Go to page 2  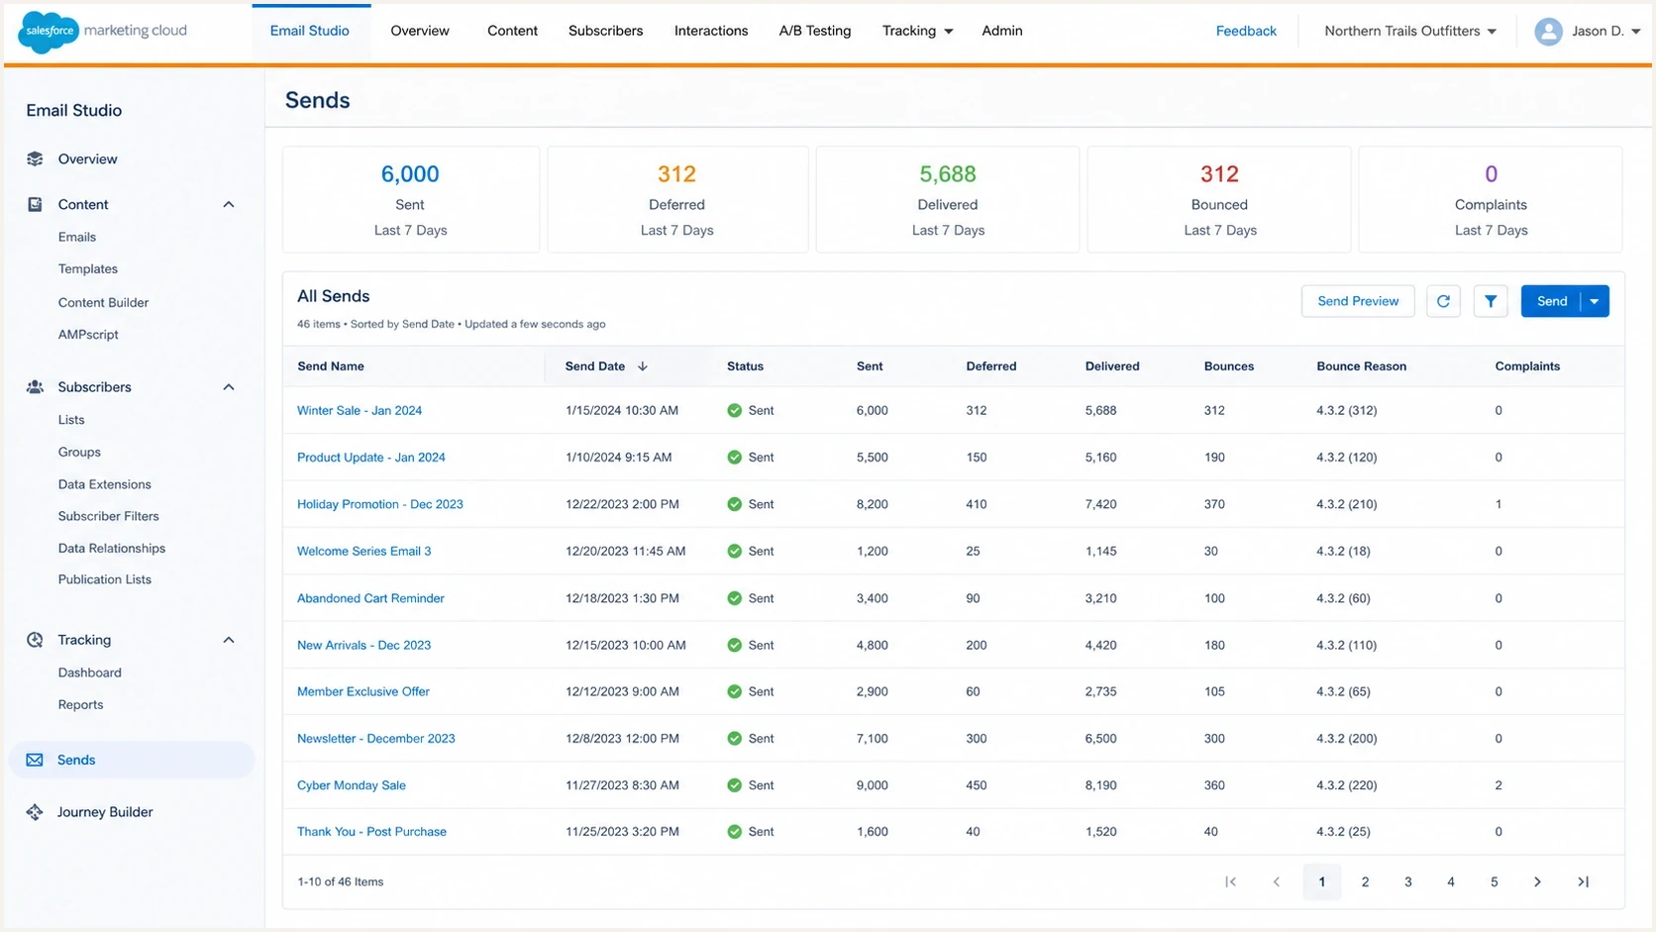pyautogui.click(x=1365, y=881)
